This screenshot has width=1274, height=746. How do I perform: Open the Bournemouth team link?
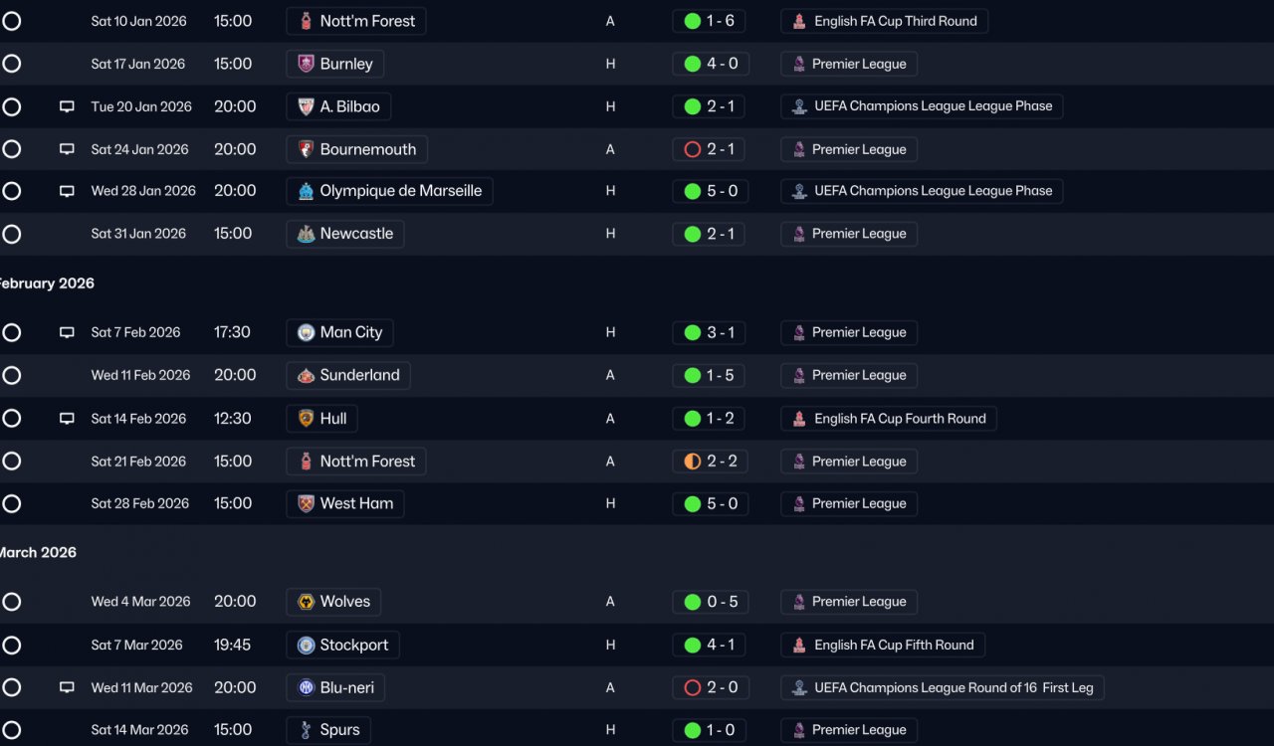click(367, 149)
